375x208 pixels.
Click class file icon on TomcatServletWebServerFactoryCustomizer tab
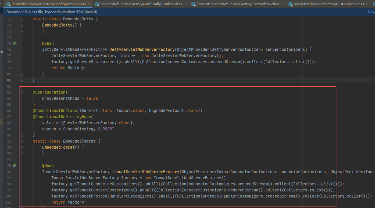point(194,4)
